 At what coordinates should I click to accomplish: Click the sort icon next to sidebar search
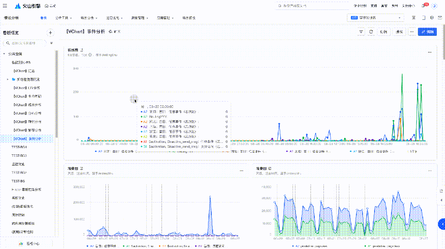click(x=52, y=43)
